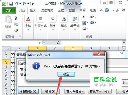Click the 粘贴 paste icon
The width and height of the screenshot is (128, 95).
coord(8,19)
